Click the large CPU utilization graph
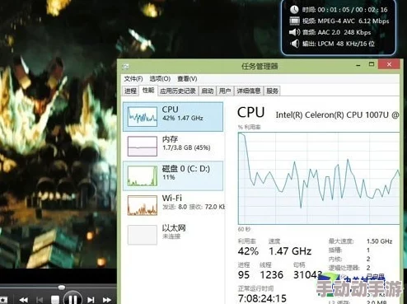The width and height of the screenshot is (407, 304). coord(319,179)
